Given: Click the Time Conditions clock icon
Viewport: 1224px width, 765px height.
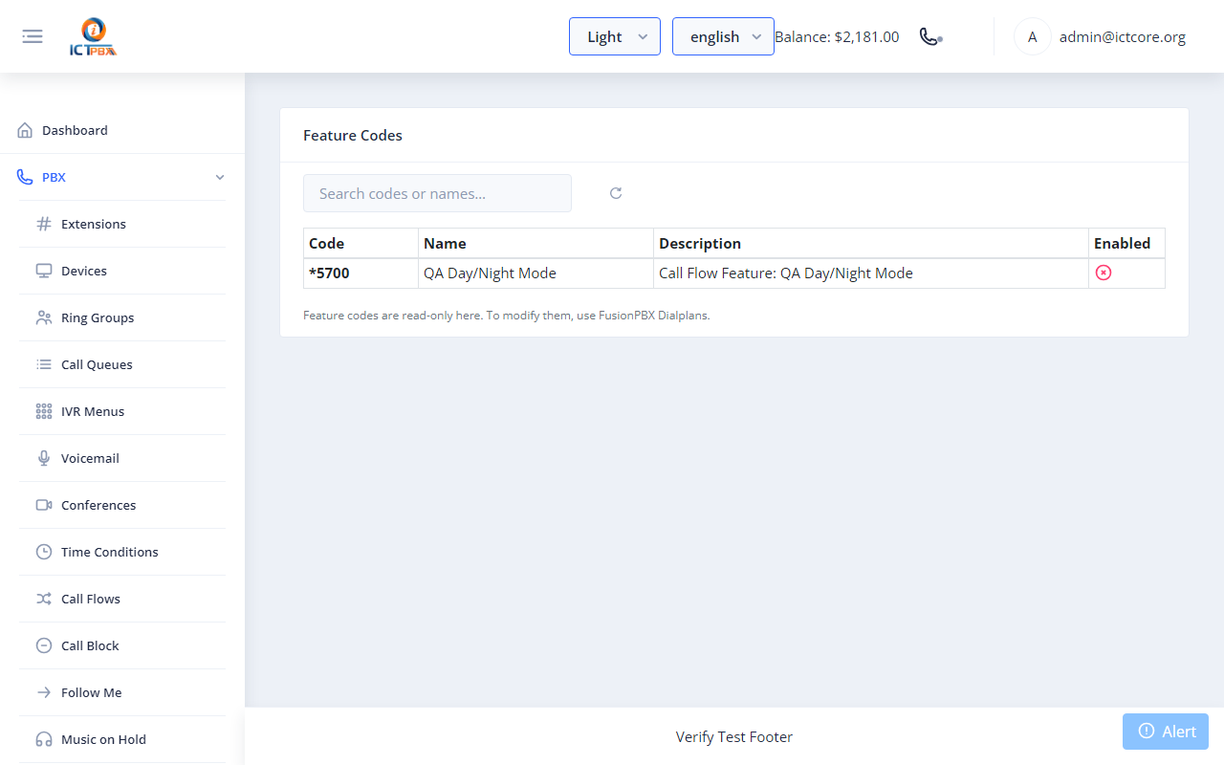Looking at the screenshot, I should [44, 552].
